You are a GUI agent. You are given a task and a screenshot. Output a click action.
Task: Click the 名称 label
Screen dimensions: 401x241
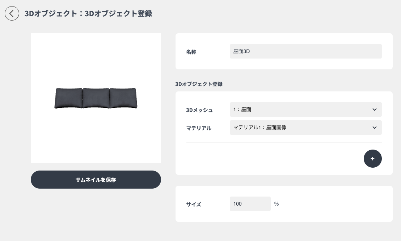pos(191,52)
